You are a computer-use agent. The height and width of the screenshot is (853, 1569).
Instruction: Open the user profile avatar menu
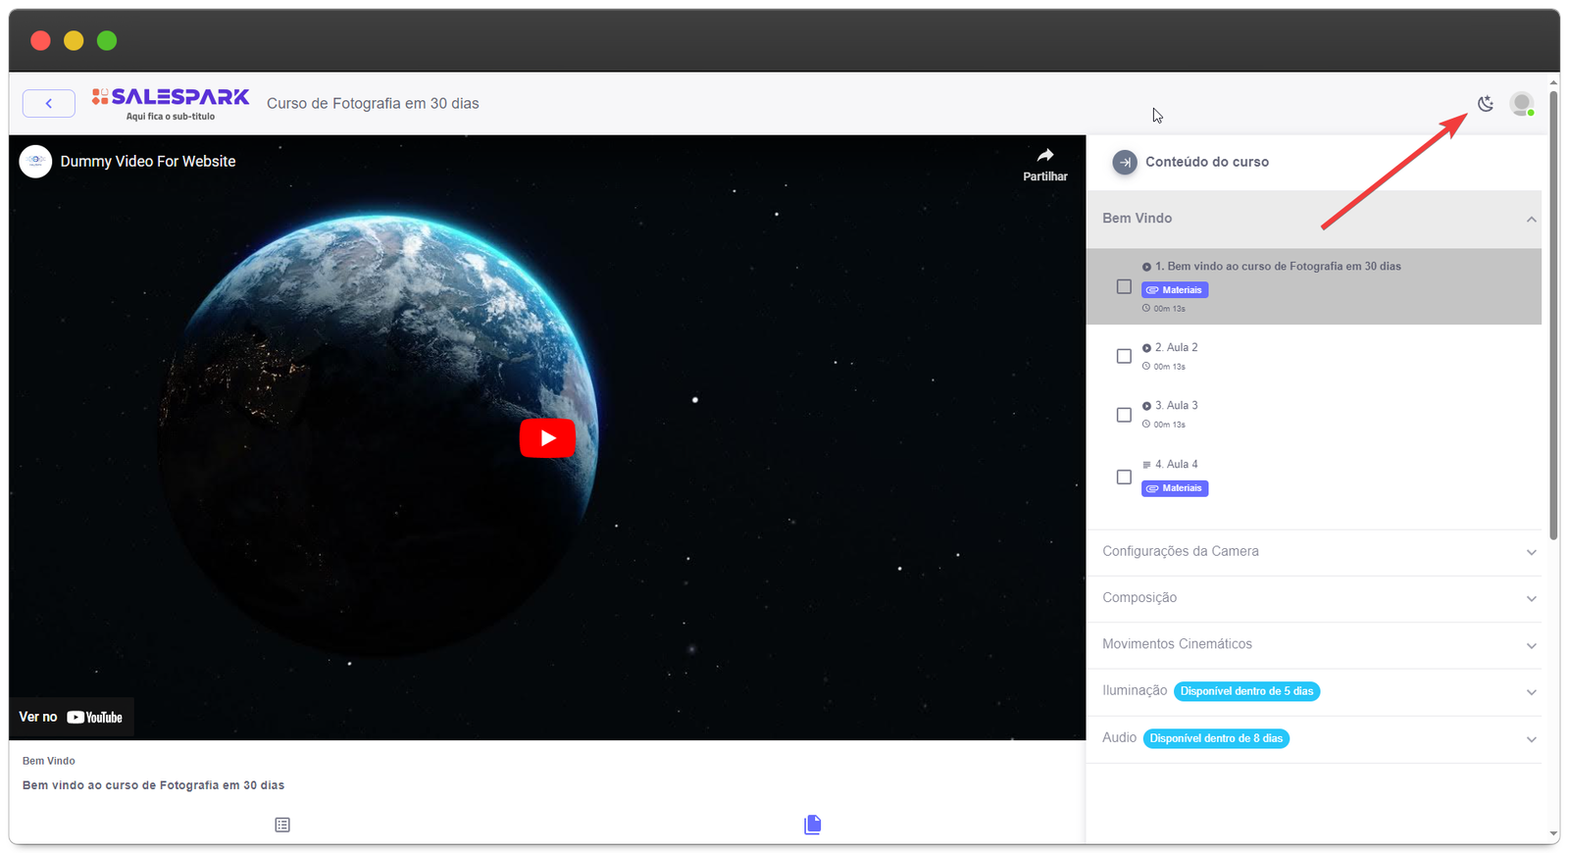pos(1522,104)
